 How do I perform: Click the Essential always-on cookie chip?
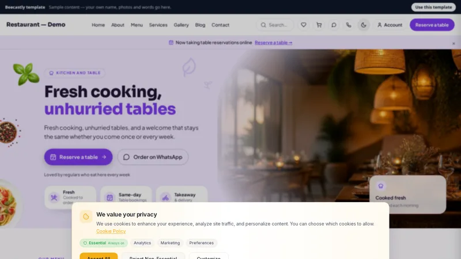click(104, 243)
